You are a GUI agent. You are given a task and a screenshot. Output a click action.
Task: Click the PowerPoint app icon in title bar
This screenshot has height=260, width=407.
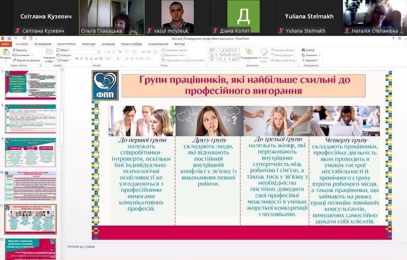pyautogui.click(x=3, y=38)
